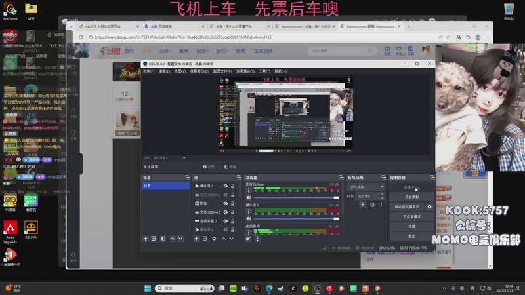Move the scene down with the arrow
Viewport: 525px width, 295px height.
tap(180, 239)
